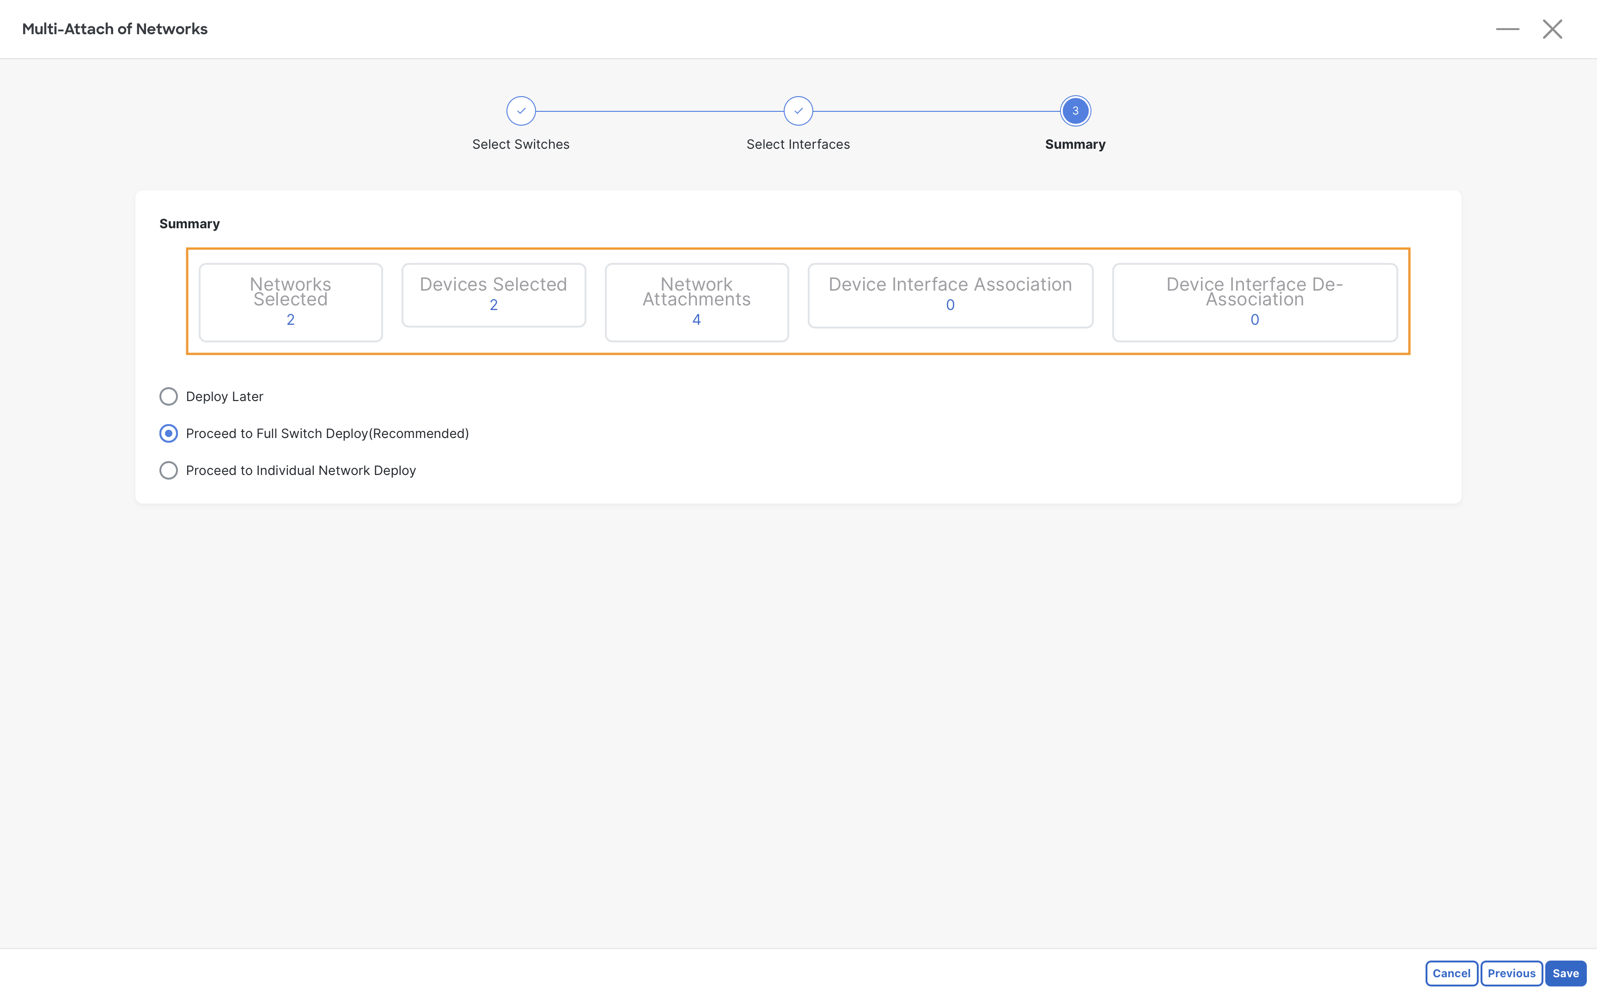Go to the Select Interfaces step circle
The height and width of the screenshot is (998, 1597).
(x=798, y=111)
